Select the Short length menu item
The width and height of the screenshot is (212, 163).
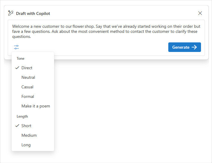pos(26,126)
